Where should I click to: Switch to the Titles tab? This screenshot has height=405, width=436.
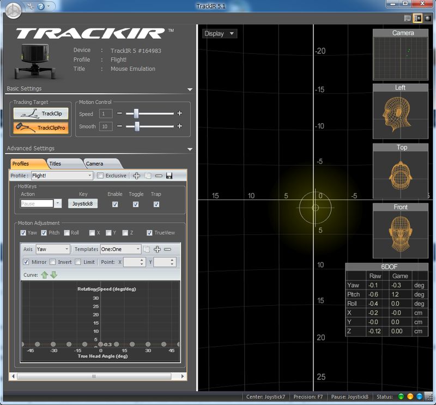tap(64, 164)
